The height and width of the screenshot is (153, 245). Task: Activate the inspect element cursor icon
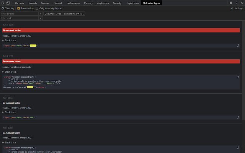click(x=3, y=3)
